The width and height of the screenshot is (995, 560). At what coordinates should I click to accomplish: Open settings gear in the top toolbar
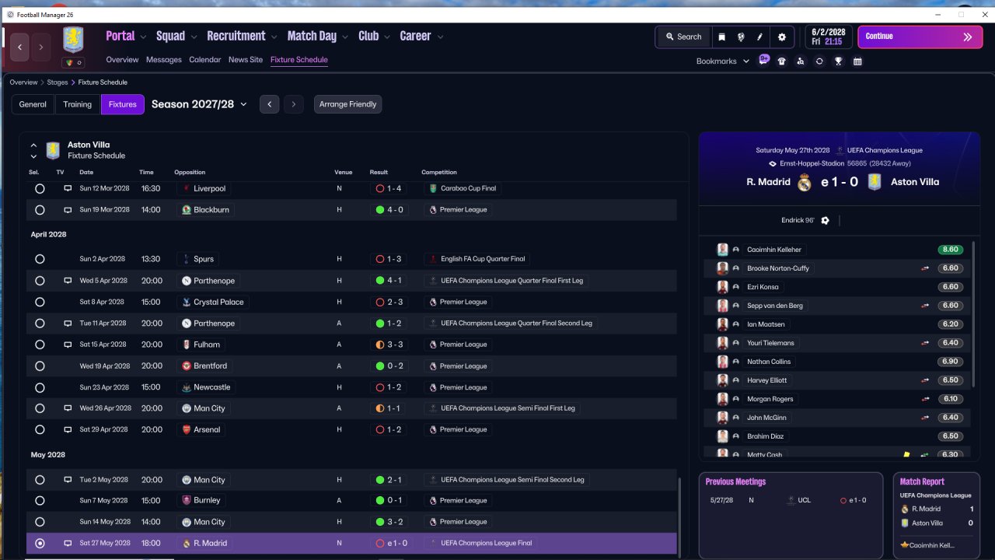click(x=782, y=37)
